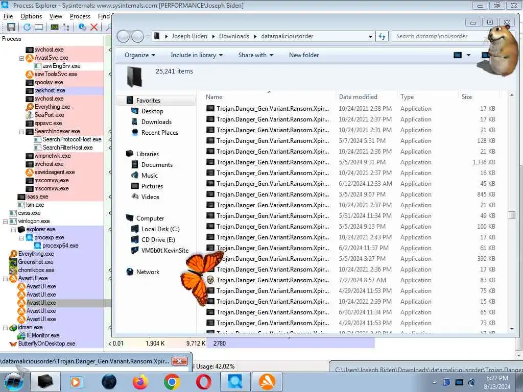This screenshot has width=523, height=392.
Task: Show hidden system tray icons arrow
Action: (434, 382)
